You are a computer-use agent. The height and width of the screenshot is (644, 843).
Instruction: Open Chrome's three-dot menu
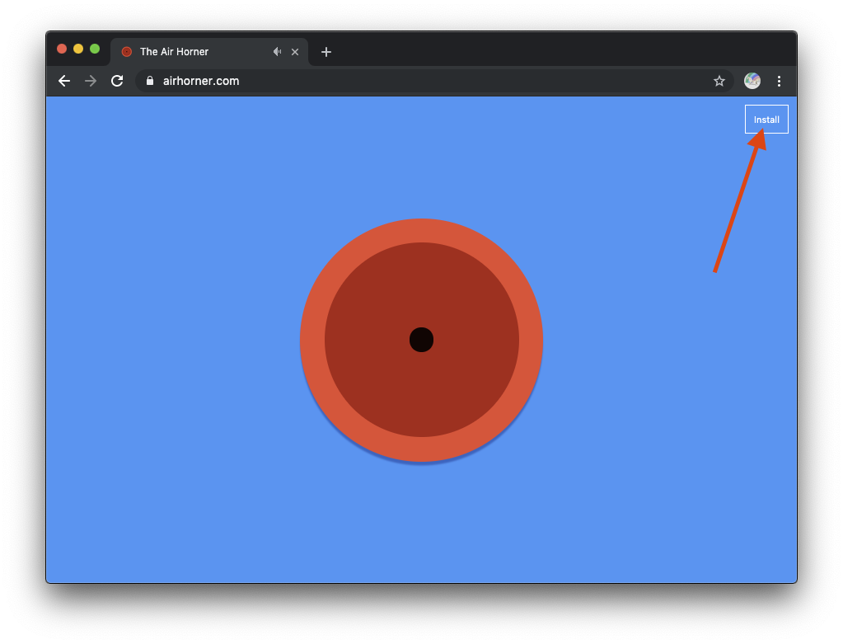tap(779, 81)
